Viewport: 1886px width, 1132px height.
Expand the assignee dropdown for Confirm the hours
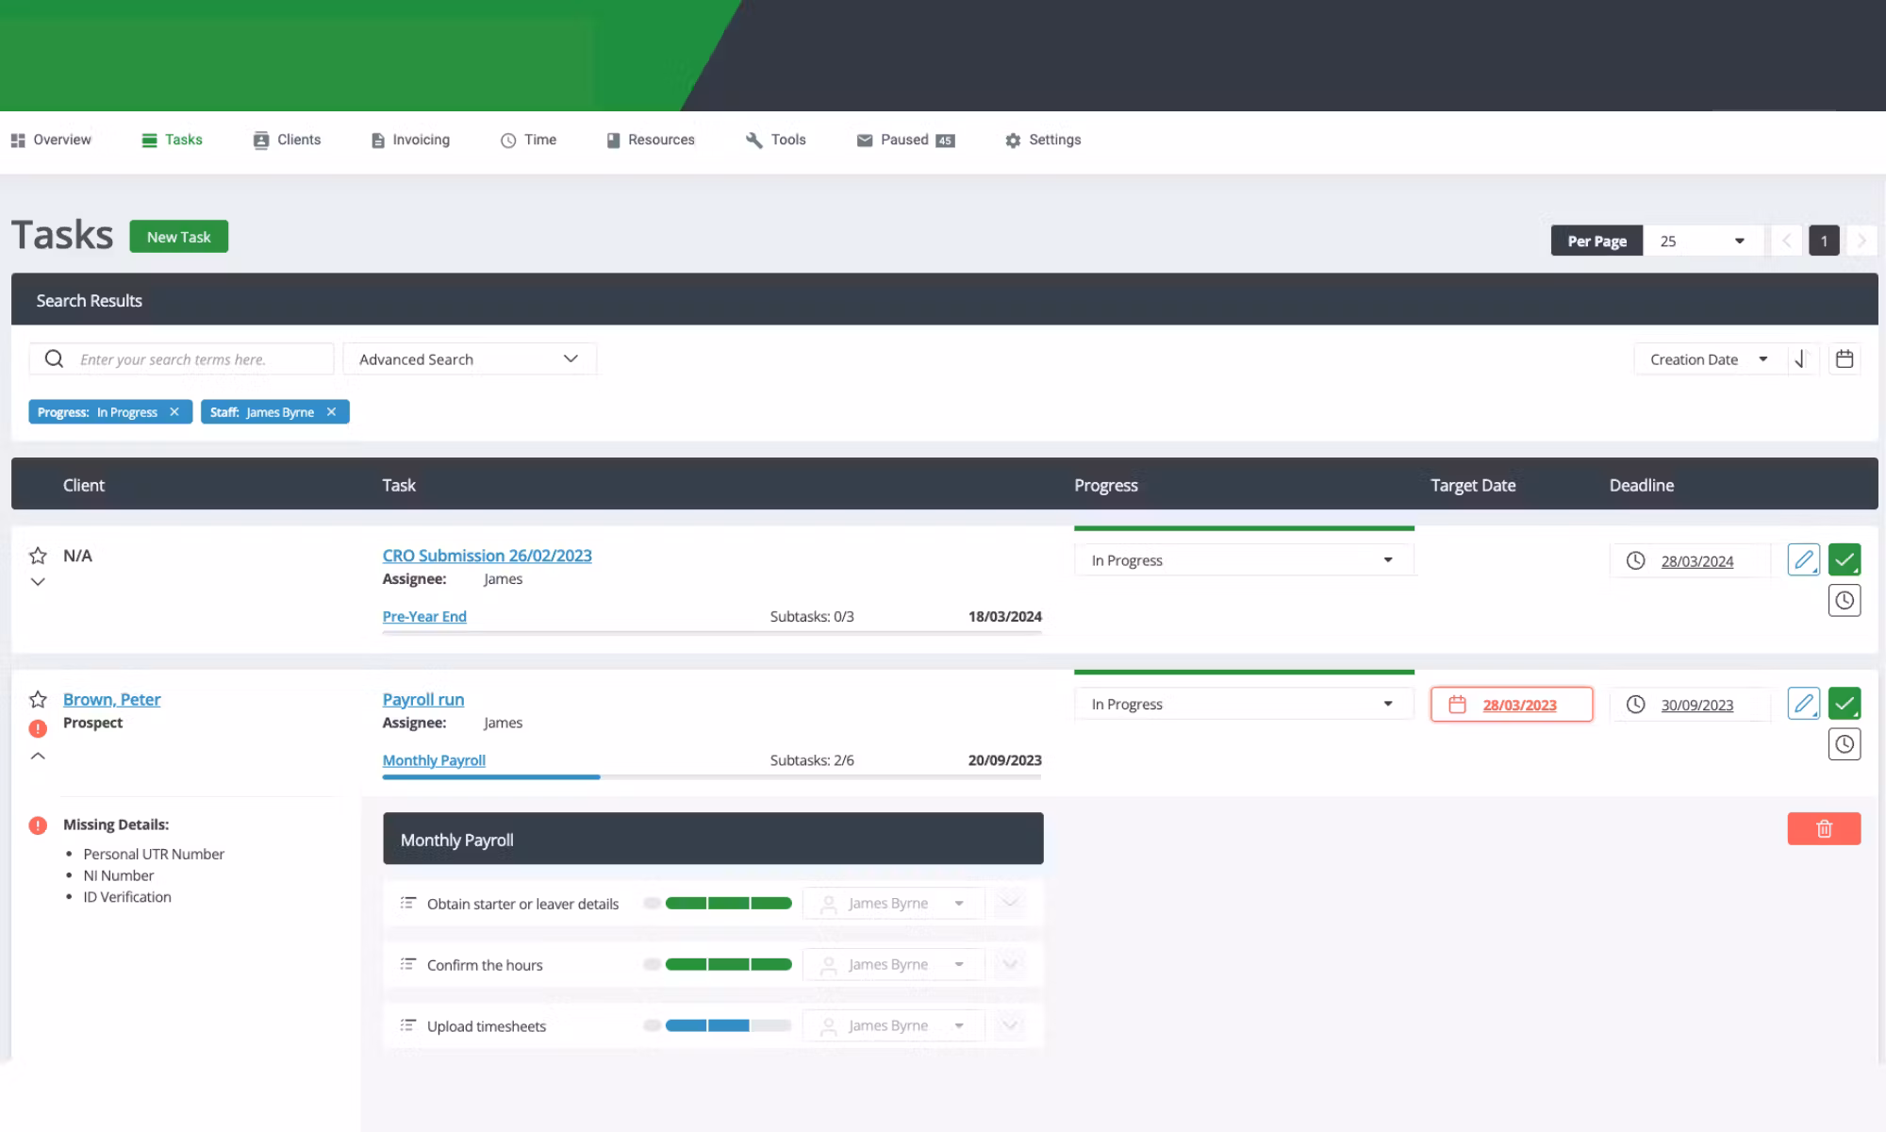(x=960, y=964)
